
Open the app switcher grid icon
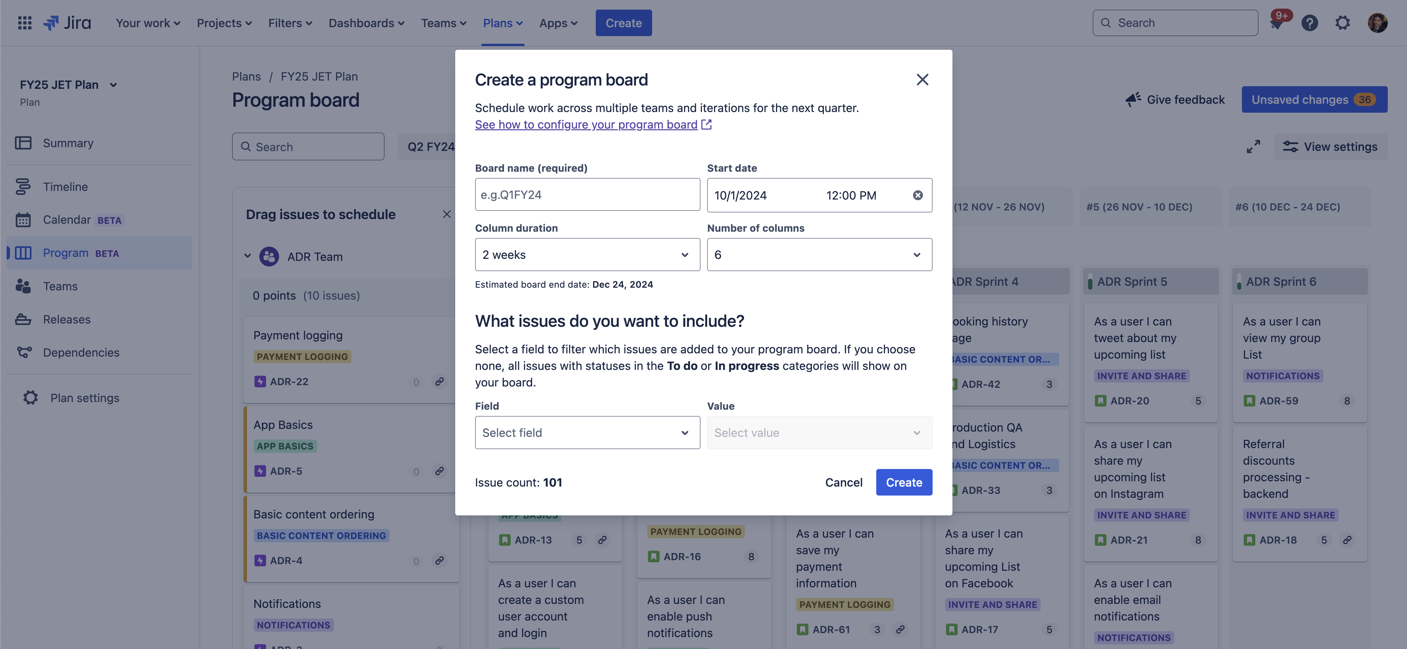[x=25, y=23]
